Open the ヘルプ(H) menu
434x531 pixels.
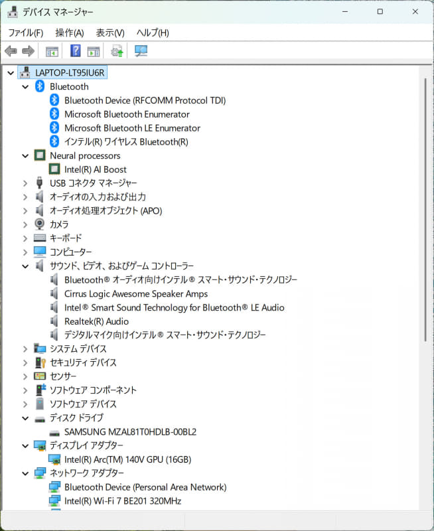(x=153, y=33)
